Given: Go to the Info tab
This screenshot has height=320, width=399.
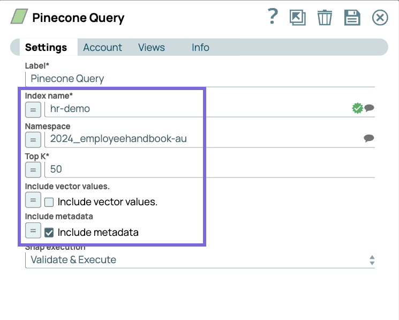Looking at the screenshot, I should 200,47.
